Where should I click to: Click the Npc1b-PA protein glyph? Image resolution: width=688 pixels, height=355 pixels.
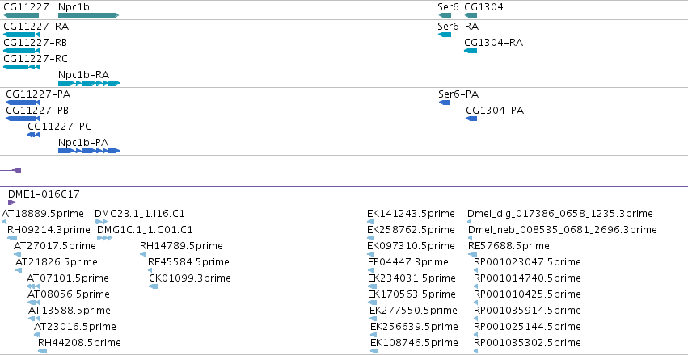89,151
